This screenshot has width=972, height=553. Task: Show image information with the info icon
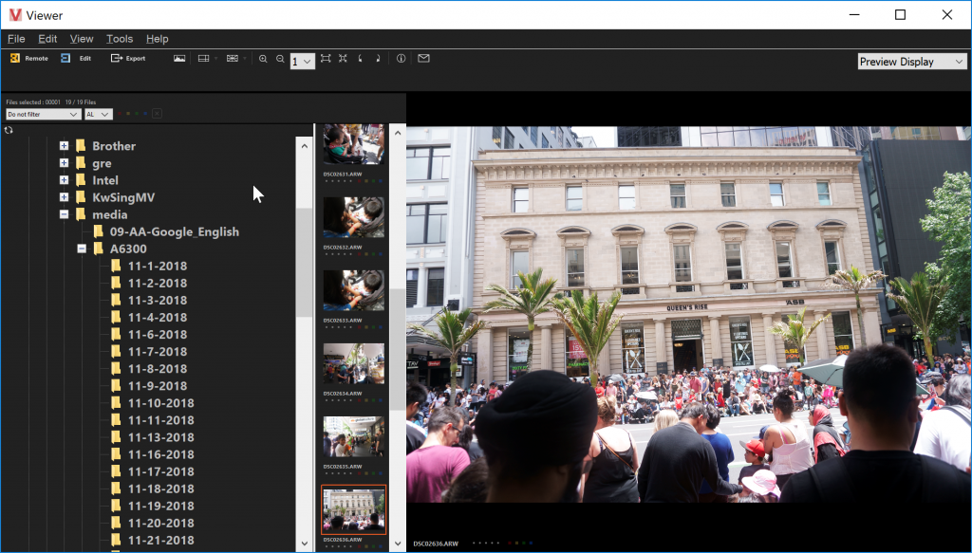click(x=402, y=59)
